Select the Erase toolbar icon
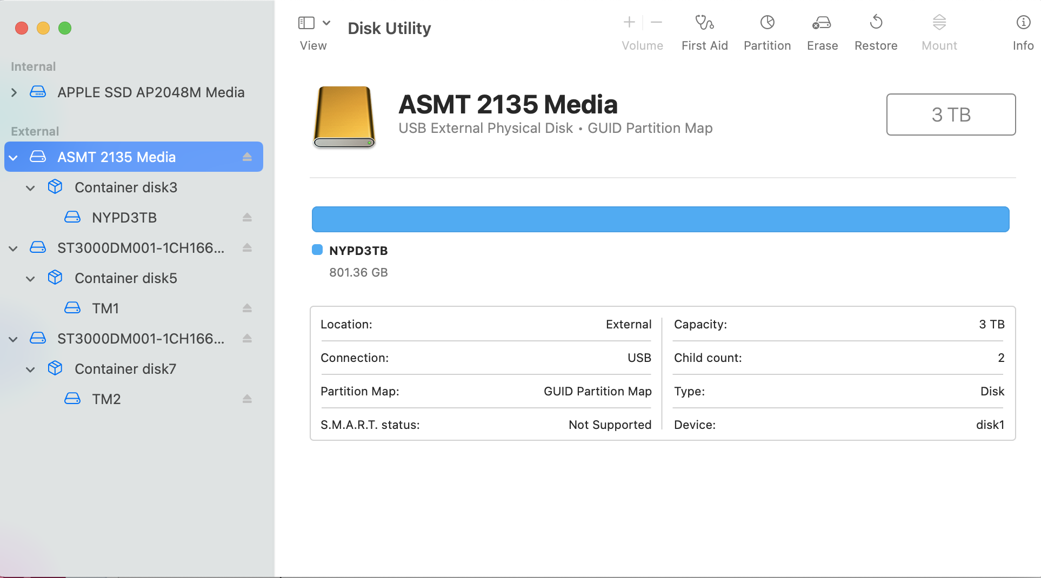Viewport: 1041px width, 578px height. (822, 22)
